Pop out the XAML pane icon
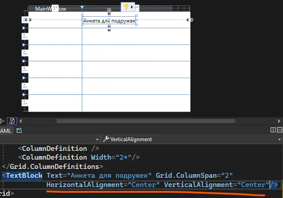 click(19, 131)
